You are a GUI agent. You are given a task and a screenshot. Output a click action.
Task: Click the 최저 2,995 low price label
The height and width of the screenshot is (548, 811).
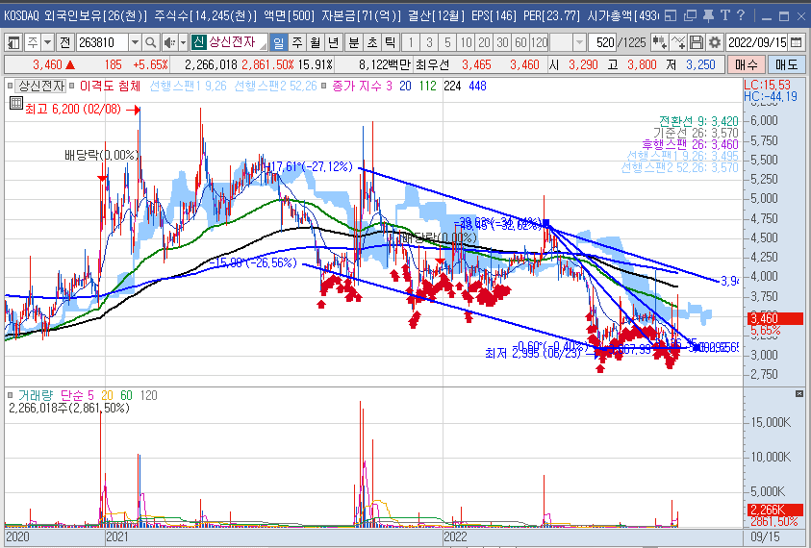(x=533, y=353)
